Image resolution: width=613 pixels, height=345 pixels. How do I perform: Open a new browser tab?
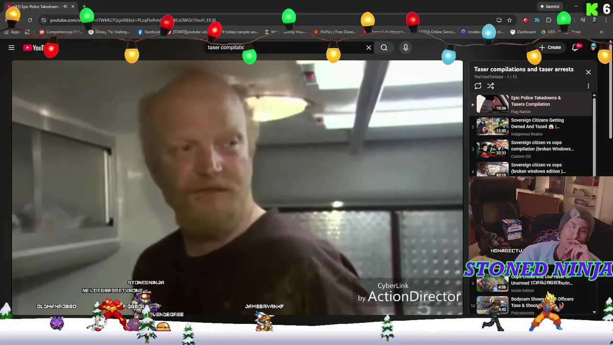84,7
